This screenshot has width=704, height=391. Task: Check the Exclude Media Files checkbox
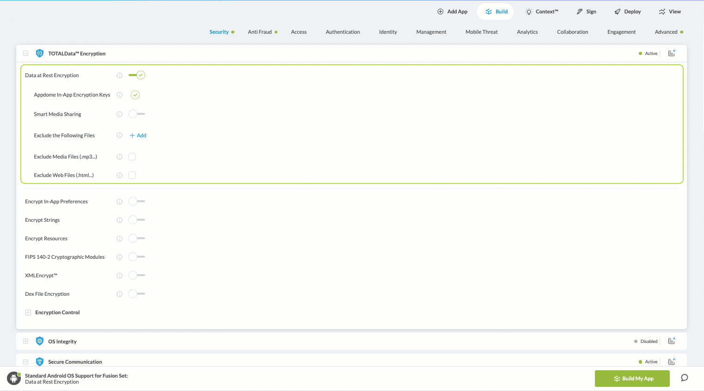132,156
